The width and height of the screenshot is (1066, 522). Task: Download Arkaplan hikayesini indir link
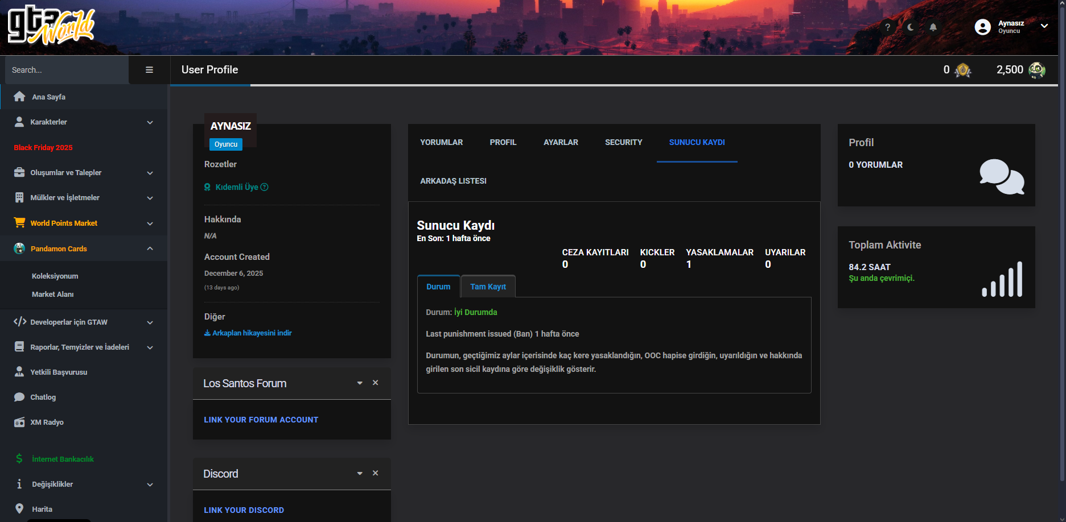pos(248,333)
